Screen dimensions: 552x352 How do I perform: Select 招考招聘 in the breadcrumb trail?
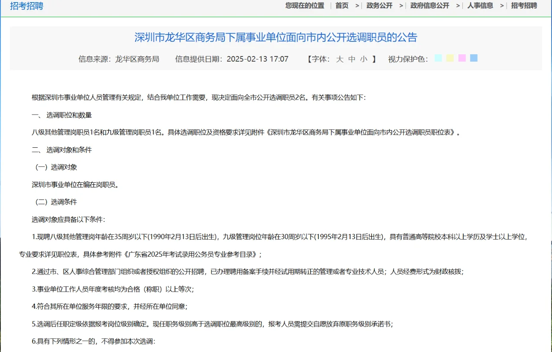point(523,6)
